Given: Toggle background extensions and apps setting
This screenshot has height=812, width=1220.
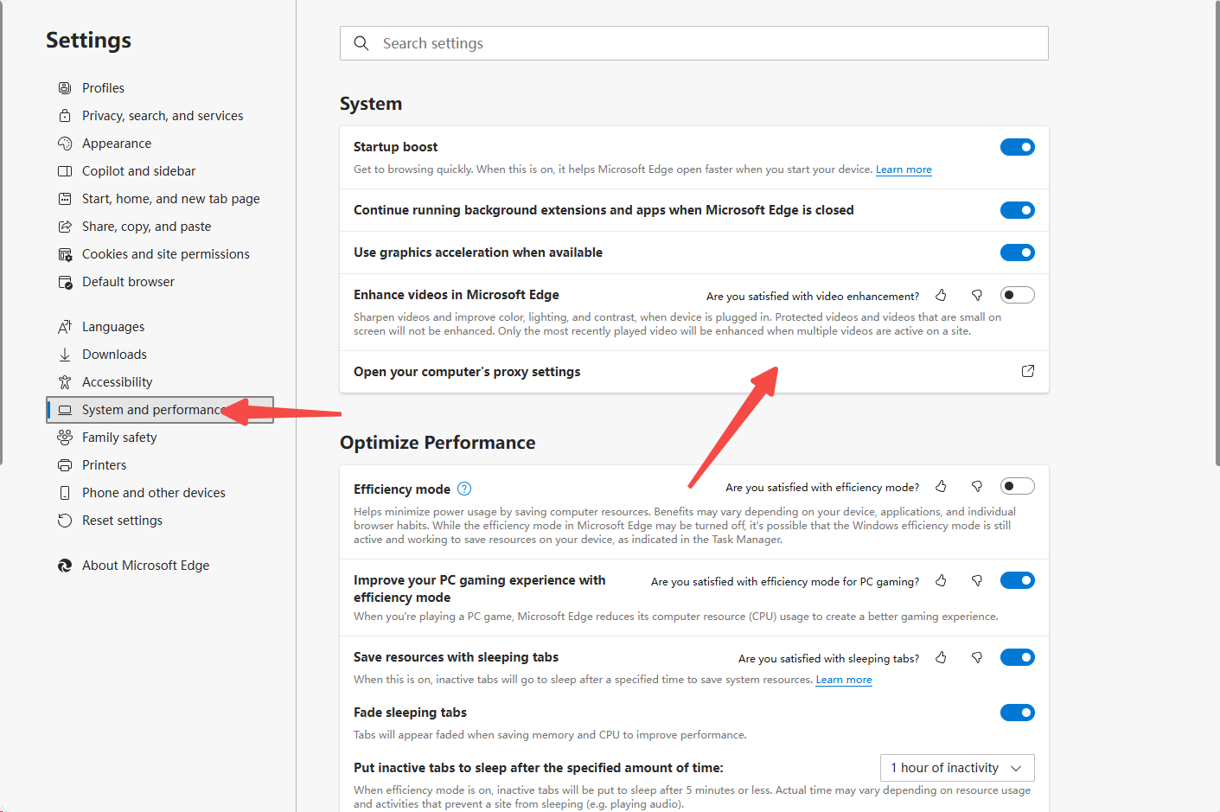Looking at the screenshot, I should point(1018,210).
